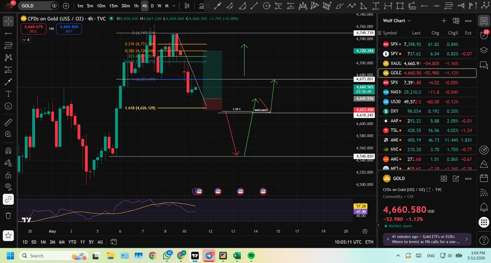Image resolution: width=491 pixels, height=263 pixels.
Task: Open watchlist advanced view icon
Action: pos(456,21)
